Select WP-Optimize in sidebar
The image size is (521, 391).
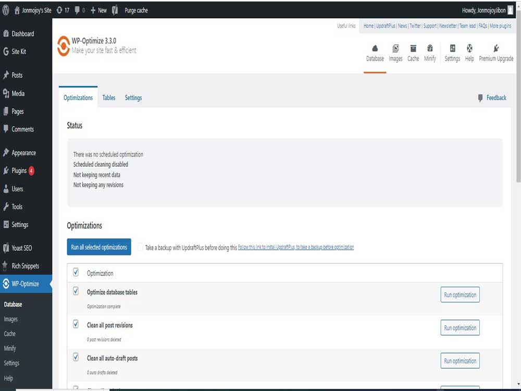pyautogui.click(x=26, y=284)
